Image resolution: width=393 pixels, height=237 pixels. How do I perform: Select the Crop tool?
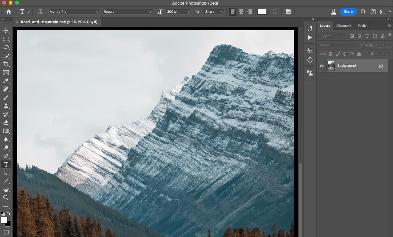pos(6,64)
